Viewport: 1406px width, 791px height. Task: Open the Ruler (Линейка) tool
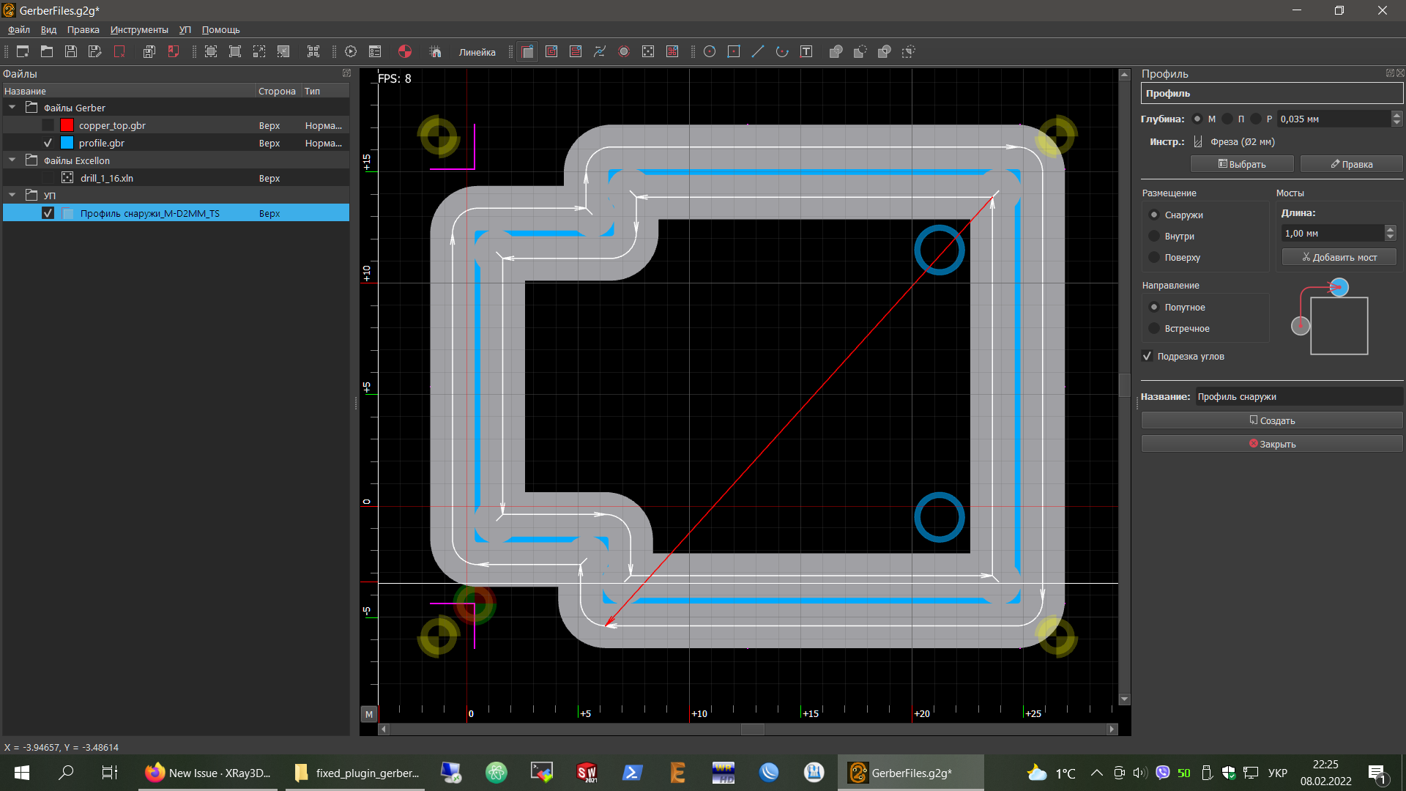[477, 52]
